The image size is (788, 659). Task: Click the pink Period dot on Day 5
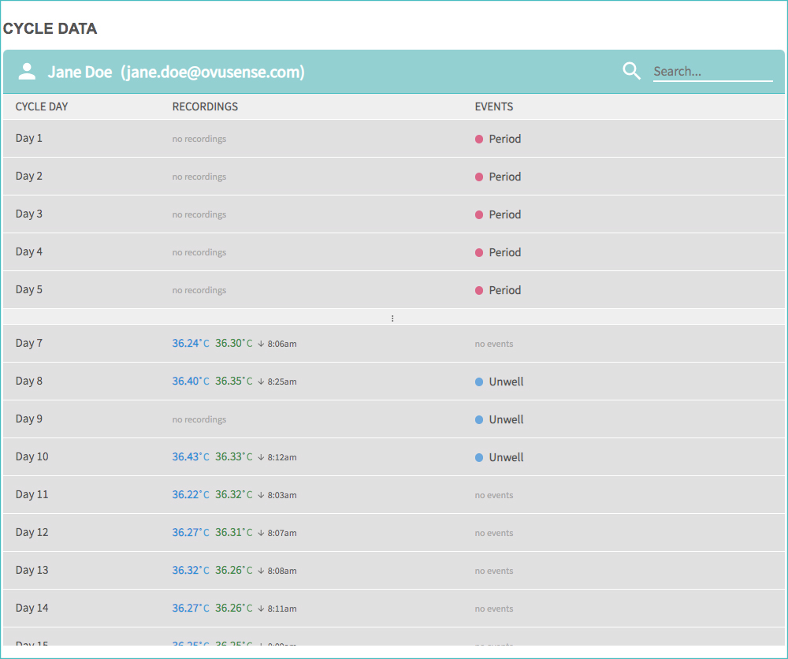pos(479,291)
